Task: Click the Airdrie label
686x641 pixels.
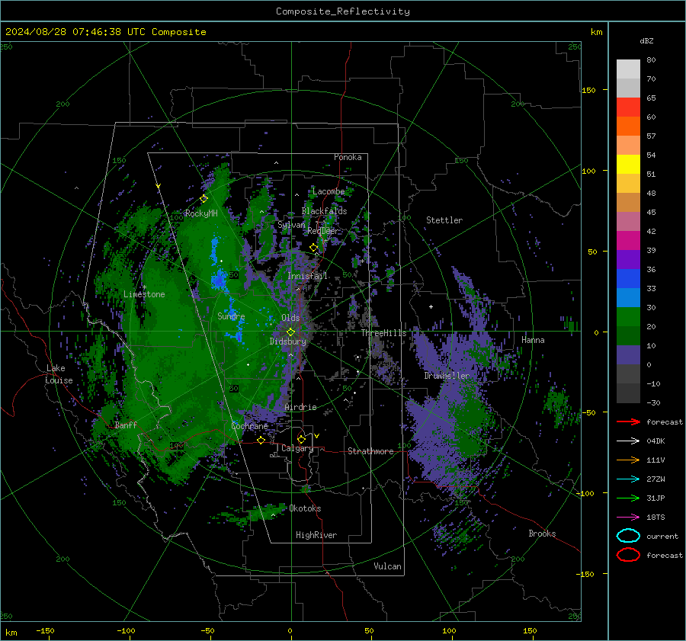Action: point(300,407)
